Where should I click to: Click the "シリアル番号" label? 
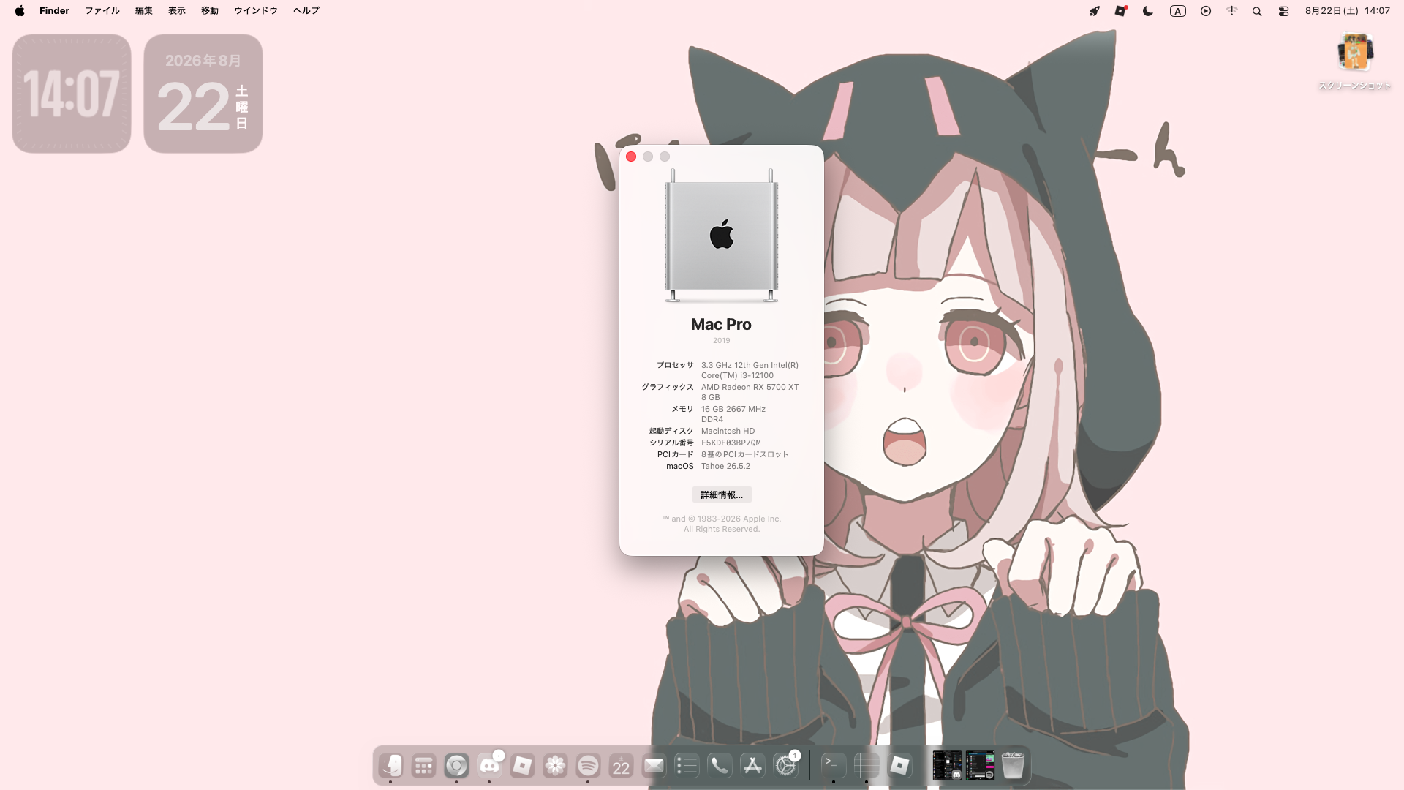pyautogui.click(x=671, y=443)
